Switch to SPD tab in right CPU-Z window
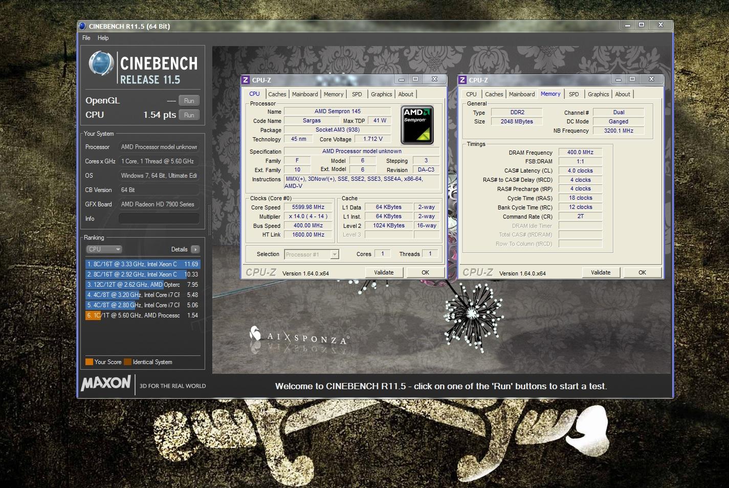This screenshot has width=729, height=488. [574, 94]
